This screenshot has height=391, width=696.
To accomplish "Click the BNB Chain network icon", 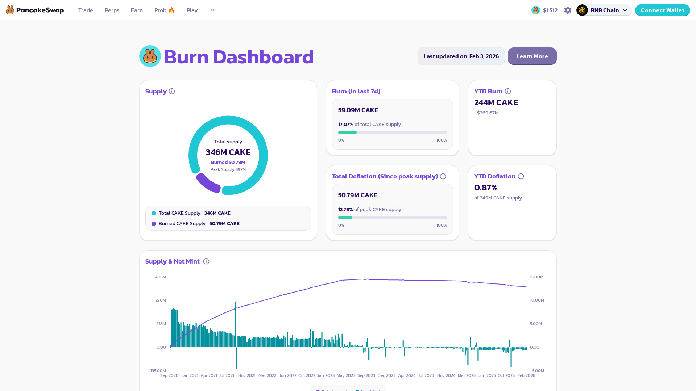I will [x=582, y=10].
